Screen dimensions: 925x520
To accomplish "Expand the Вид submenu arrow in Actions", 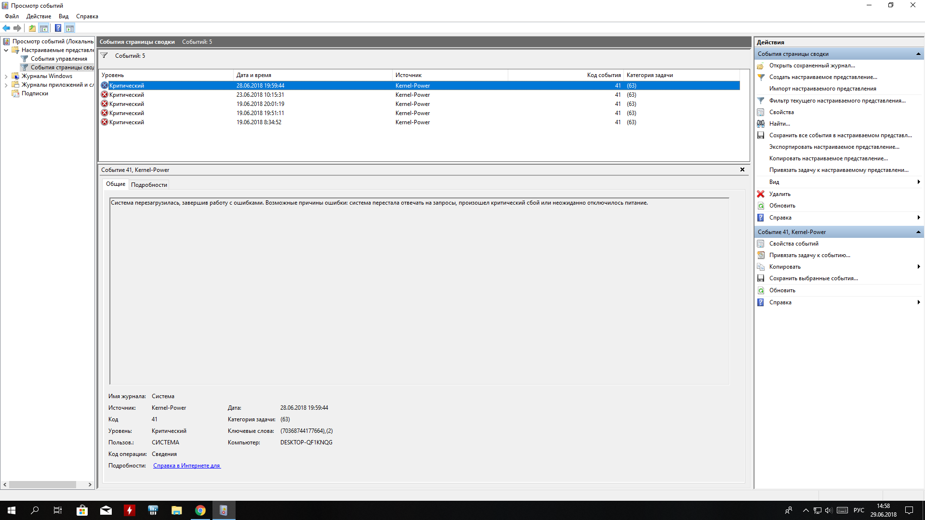I will (x=918, y=182).
